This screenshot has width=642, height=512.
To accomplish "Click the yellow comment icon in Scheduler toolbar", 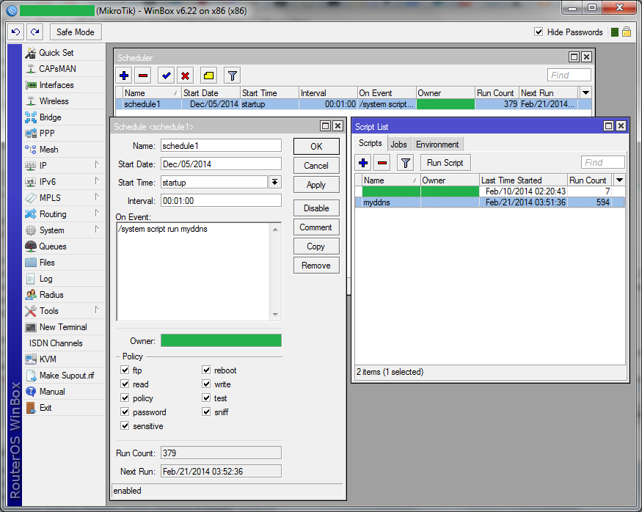I will 208,76.
